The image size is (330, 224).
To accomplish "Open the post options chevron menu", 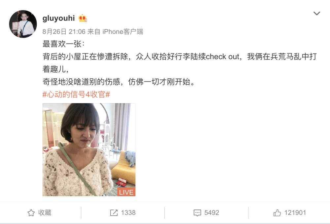I will click(316, 14).
